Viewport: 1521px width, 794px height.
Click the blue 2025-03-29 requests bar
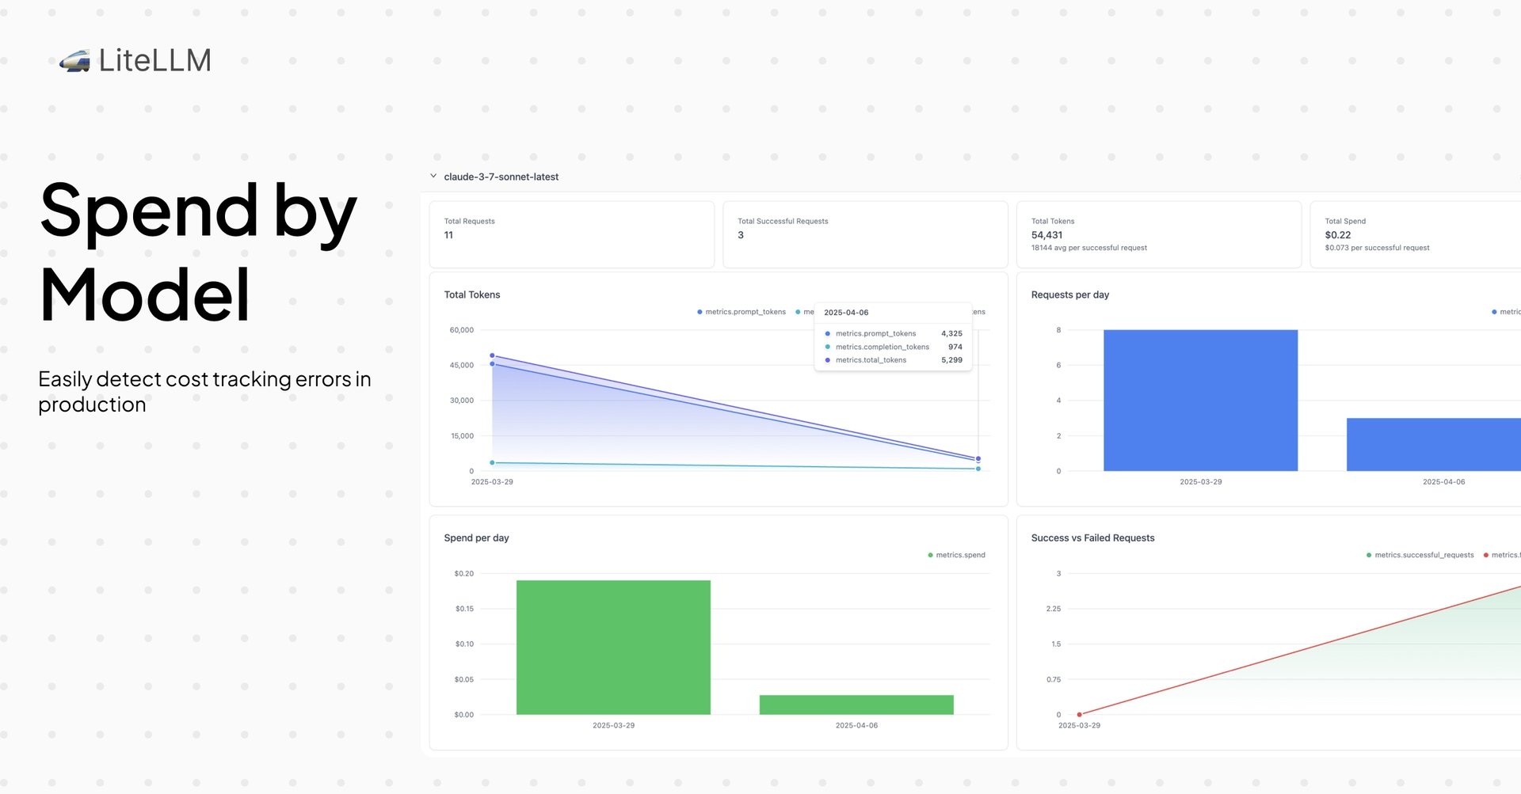tap(1200, 400)
